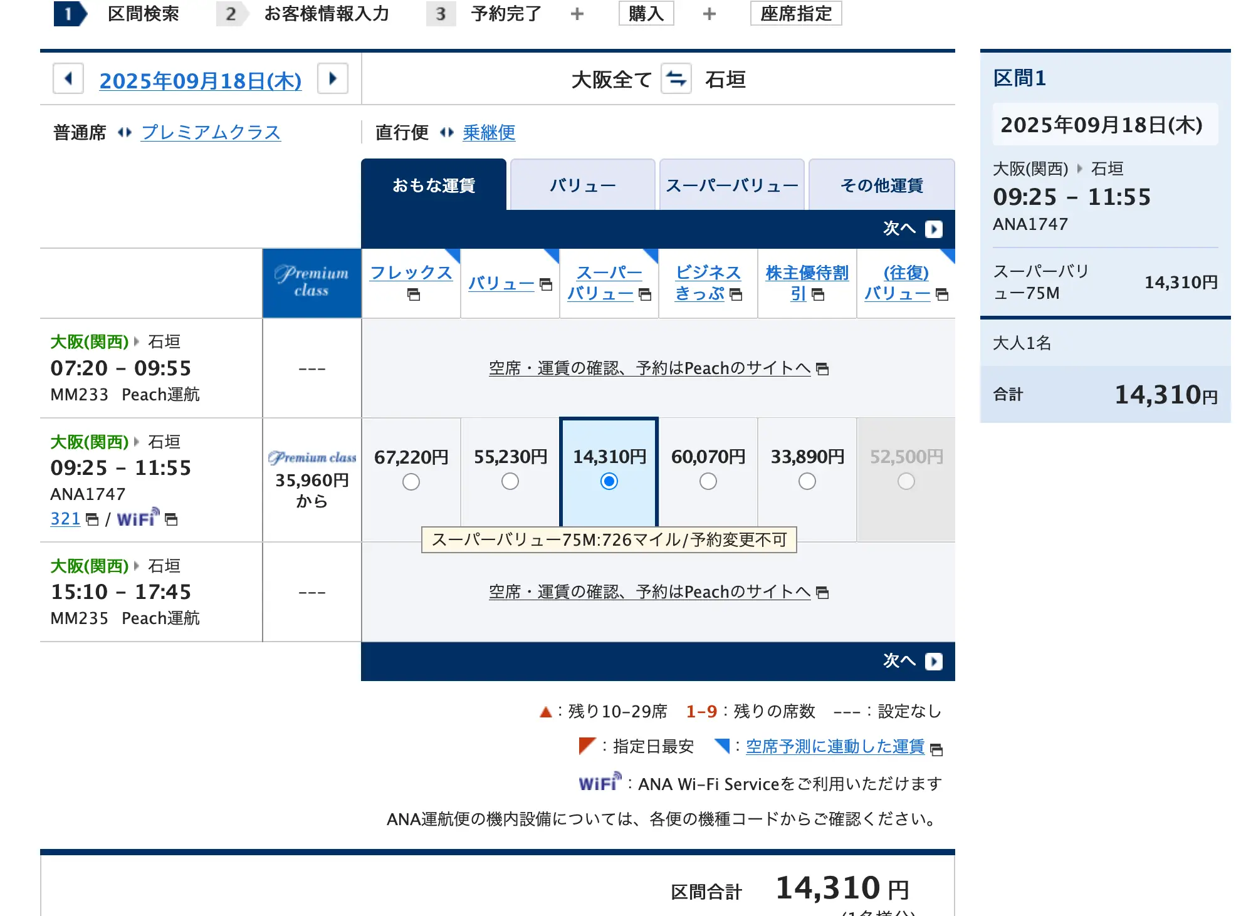Open popup icon next to aircraft 321
Image resolution: width=1241 pixels, height=916 pixels.
click(x=92, y=519)
